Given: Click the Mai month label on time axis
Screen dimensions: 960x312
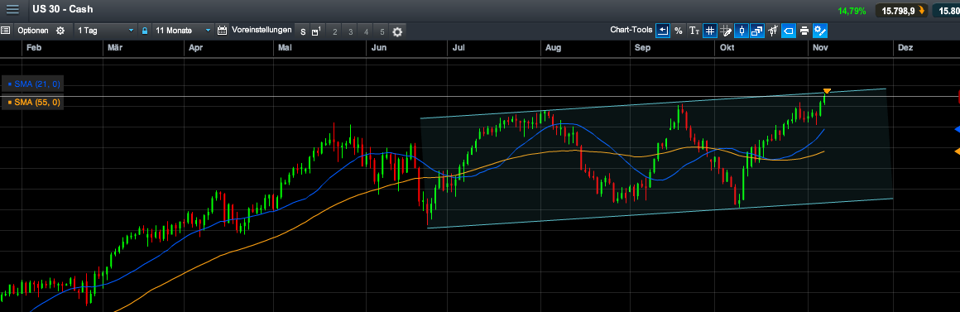Looking at the screenshot, I should [285, 48].
